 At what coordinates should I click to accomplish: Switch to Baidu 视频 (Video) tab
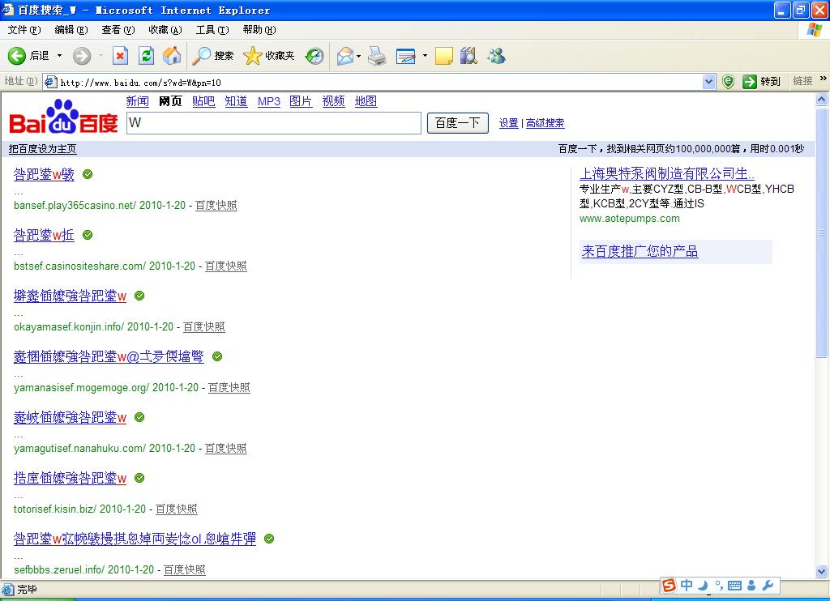click(333, 101)
